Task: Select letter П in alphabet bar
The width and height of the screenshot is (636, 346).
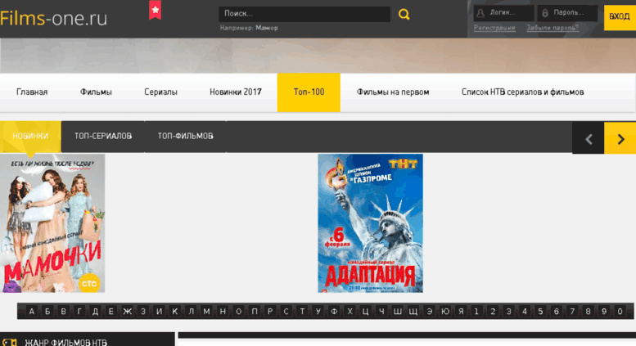Action: pos(255,311)
